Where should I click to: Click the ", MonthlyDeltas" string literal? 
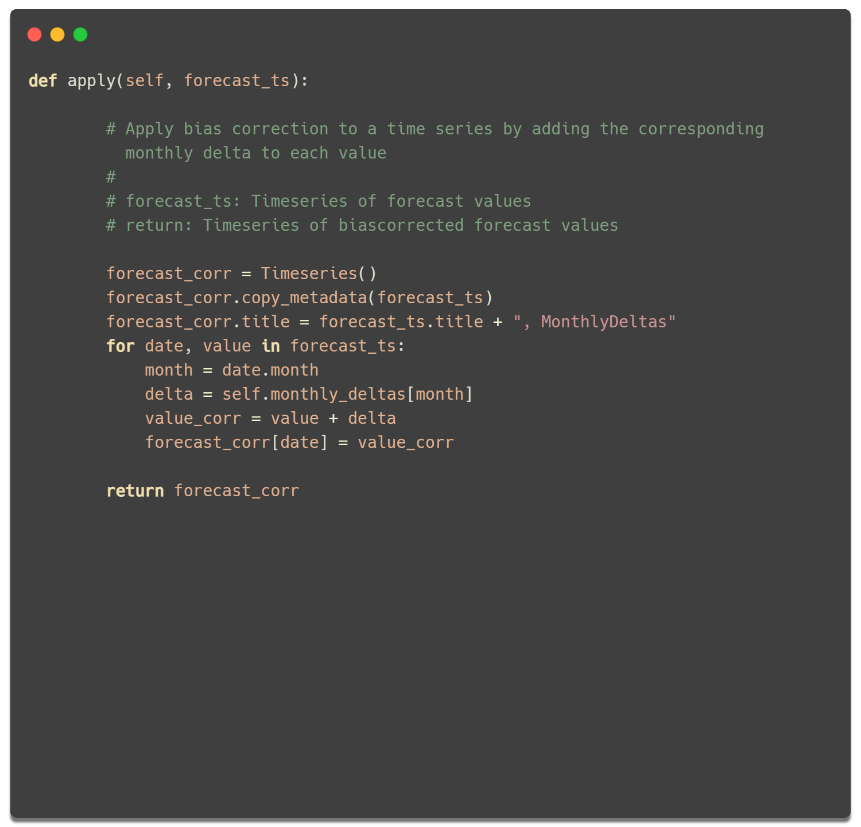click(595, 322)
